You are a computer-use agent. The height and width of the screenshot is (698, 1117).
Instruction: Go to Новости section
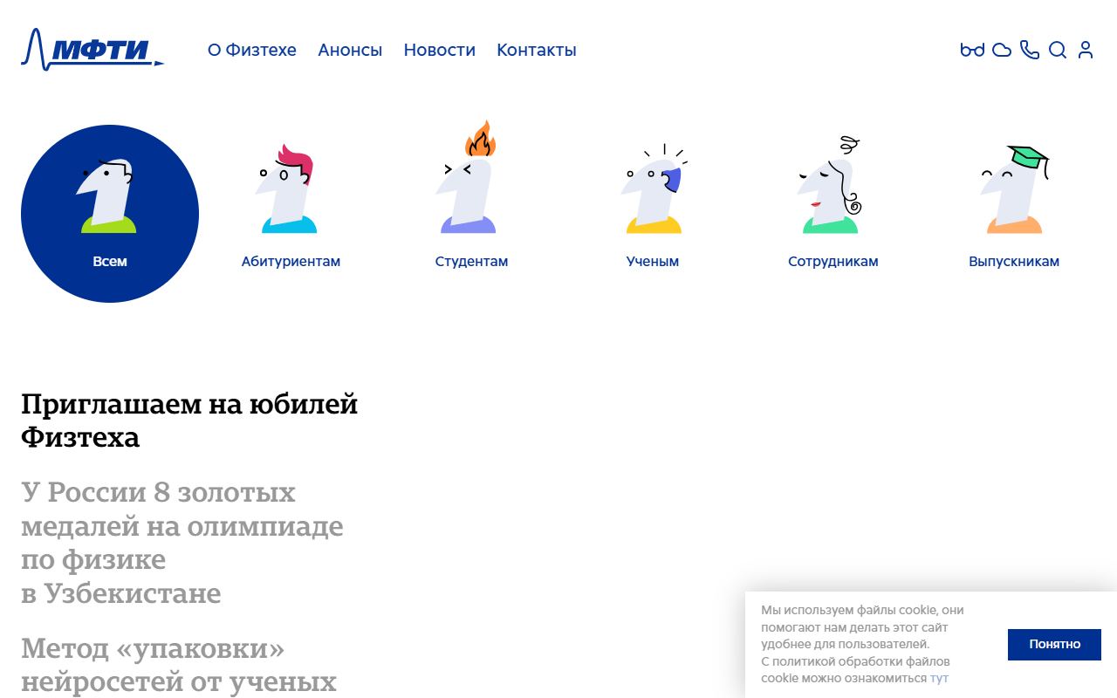tap(440, 50)
